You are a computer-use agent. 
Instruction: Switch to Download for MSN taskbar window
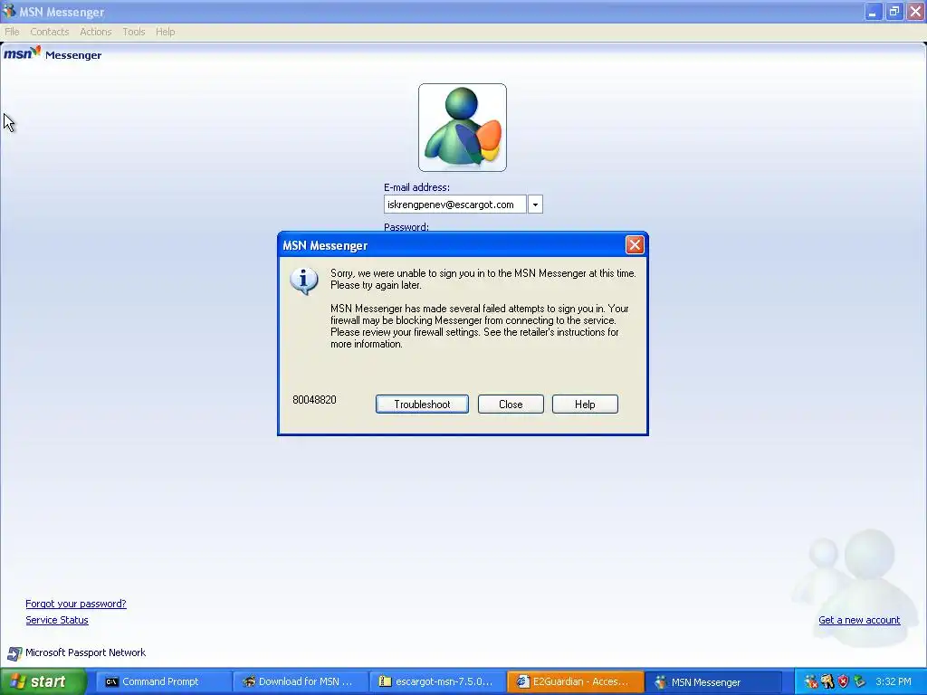301,681
